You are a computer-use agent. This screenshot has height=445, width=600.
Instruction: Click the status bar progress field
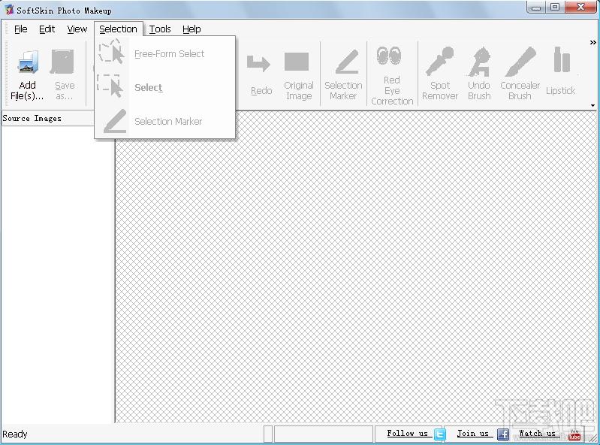tap(324, 434)
